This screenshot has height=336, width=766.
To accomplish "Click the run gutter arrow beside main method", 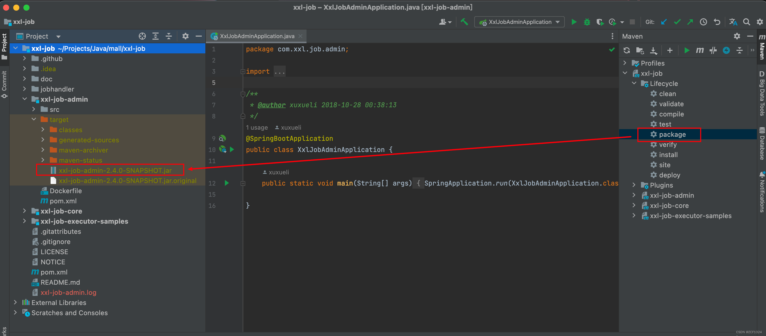I will click(x=227, y=183).
